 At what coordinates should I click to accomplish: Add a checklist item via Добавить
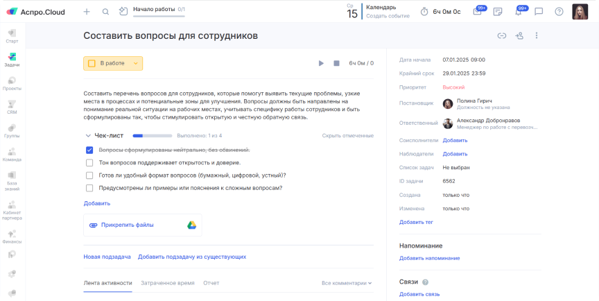pyautogui.click(x=97, y=203)
